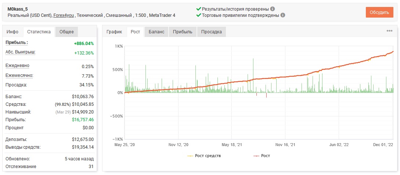400x175 pixels.
Task: Click the $10,063.76 balance value
Action: (x=83, y=97)
